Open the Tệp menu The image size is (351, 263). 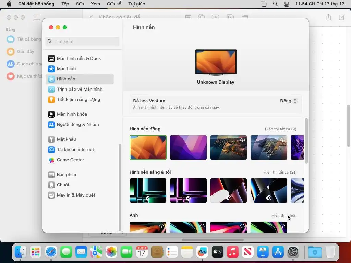(x=65, y=4)
